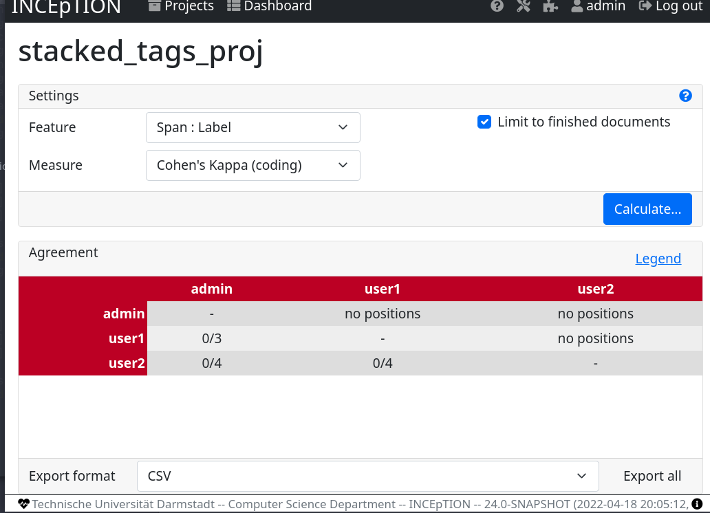Click the 0/3 cell in user1 row

tap(211, 338)
